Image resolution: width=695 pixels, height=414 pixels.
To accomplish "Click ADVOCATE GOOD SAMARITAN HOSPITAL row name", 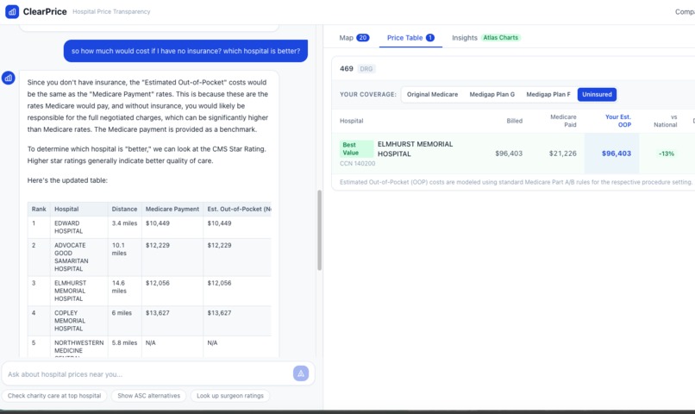I will 71,257.
